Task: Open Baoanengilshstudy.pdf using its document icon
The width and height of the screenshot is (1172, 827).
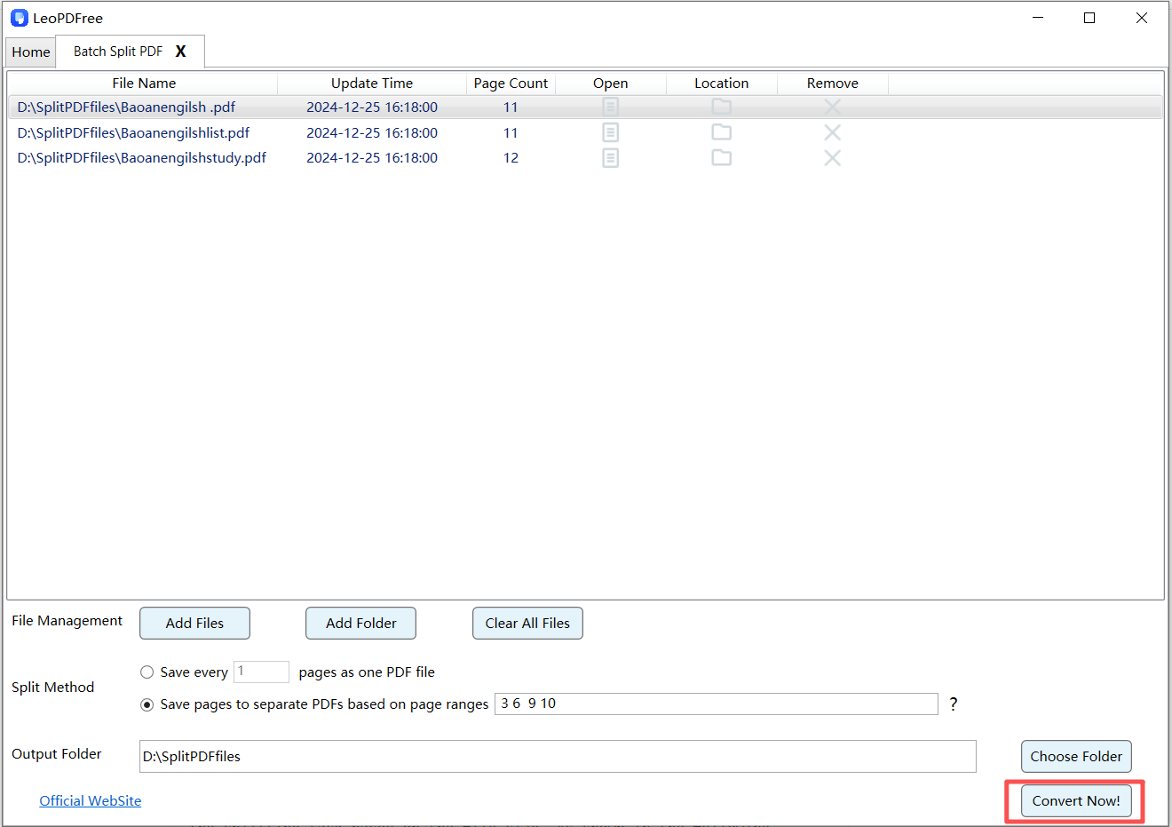Action: click(x=610, y=158)
